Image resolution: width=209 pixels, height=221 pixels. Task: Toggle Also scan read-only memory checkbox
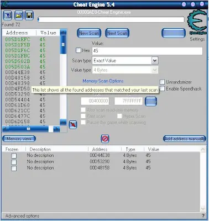tap(83, 110)
